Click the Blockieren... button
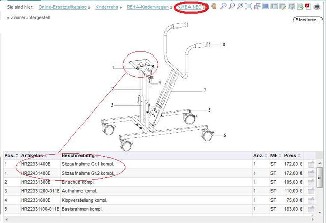The width and height of the screenshot is (326, 223). (308, 20)
